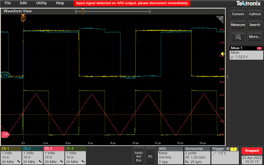Click the results bar handle dots

pyautogui.click(x=227, y=77)
